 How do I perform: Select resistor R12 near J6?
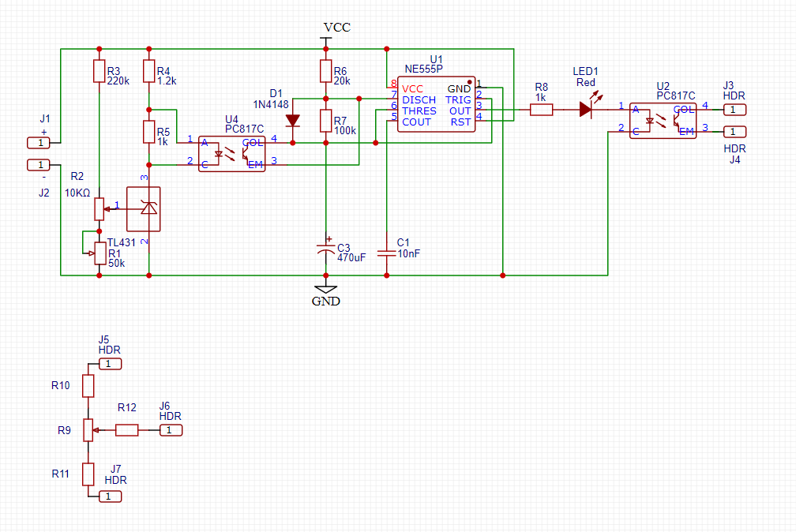pos(126,430)
